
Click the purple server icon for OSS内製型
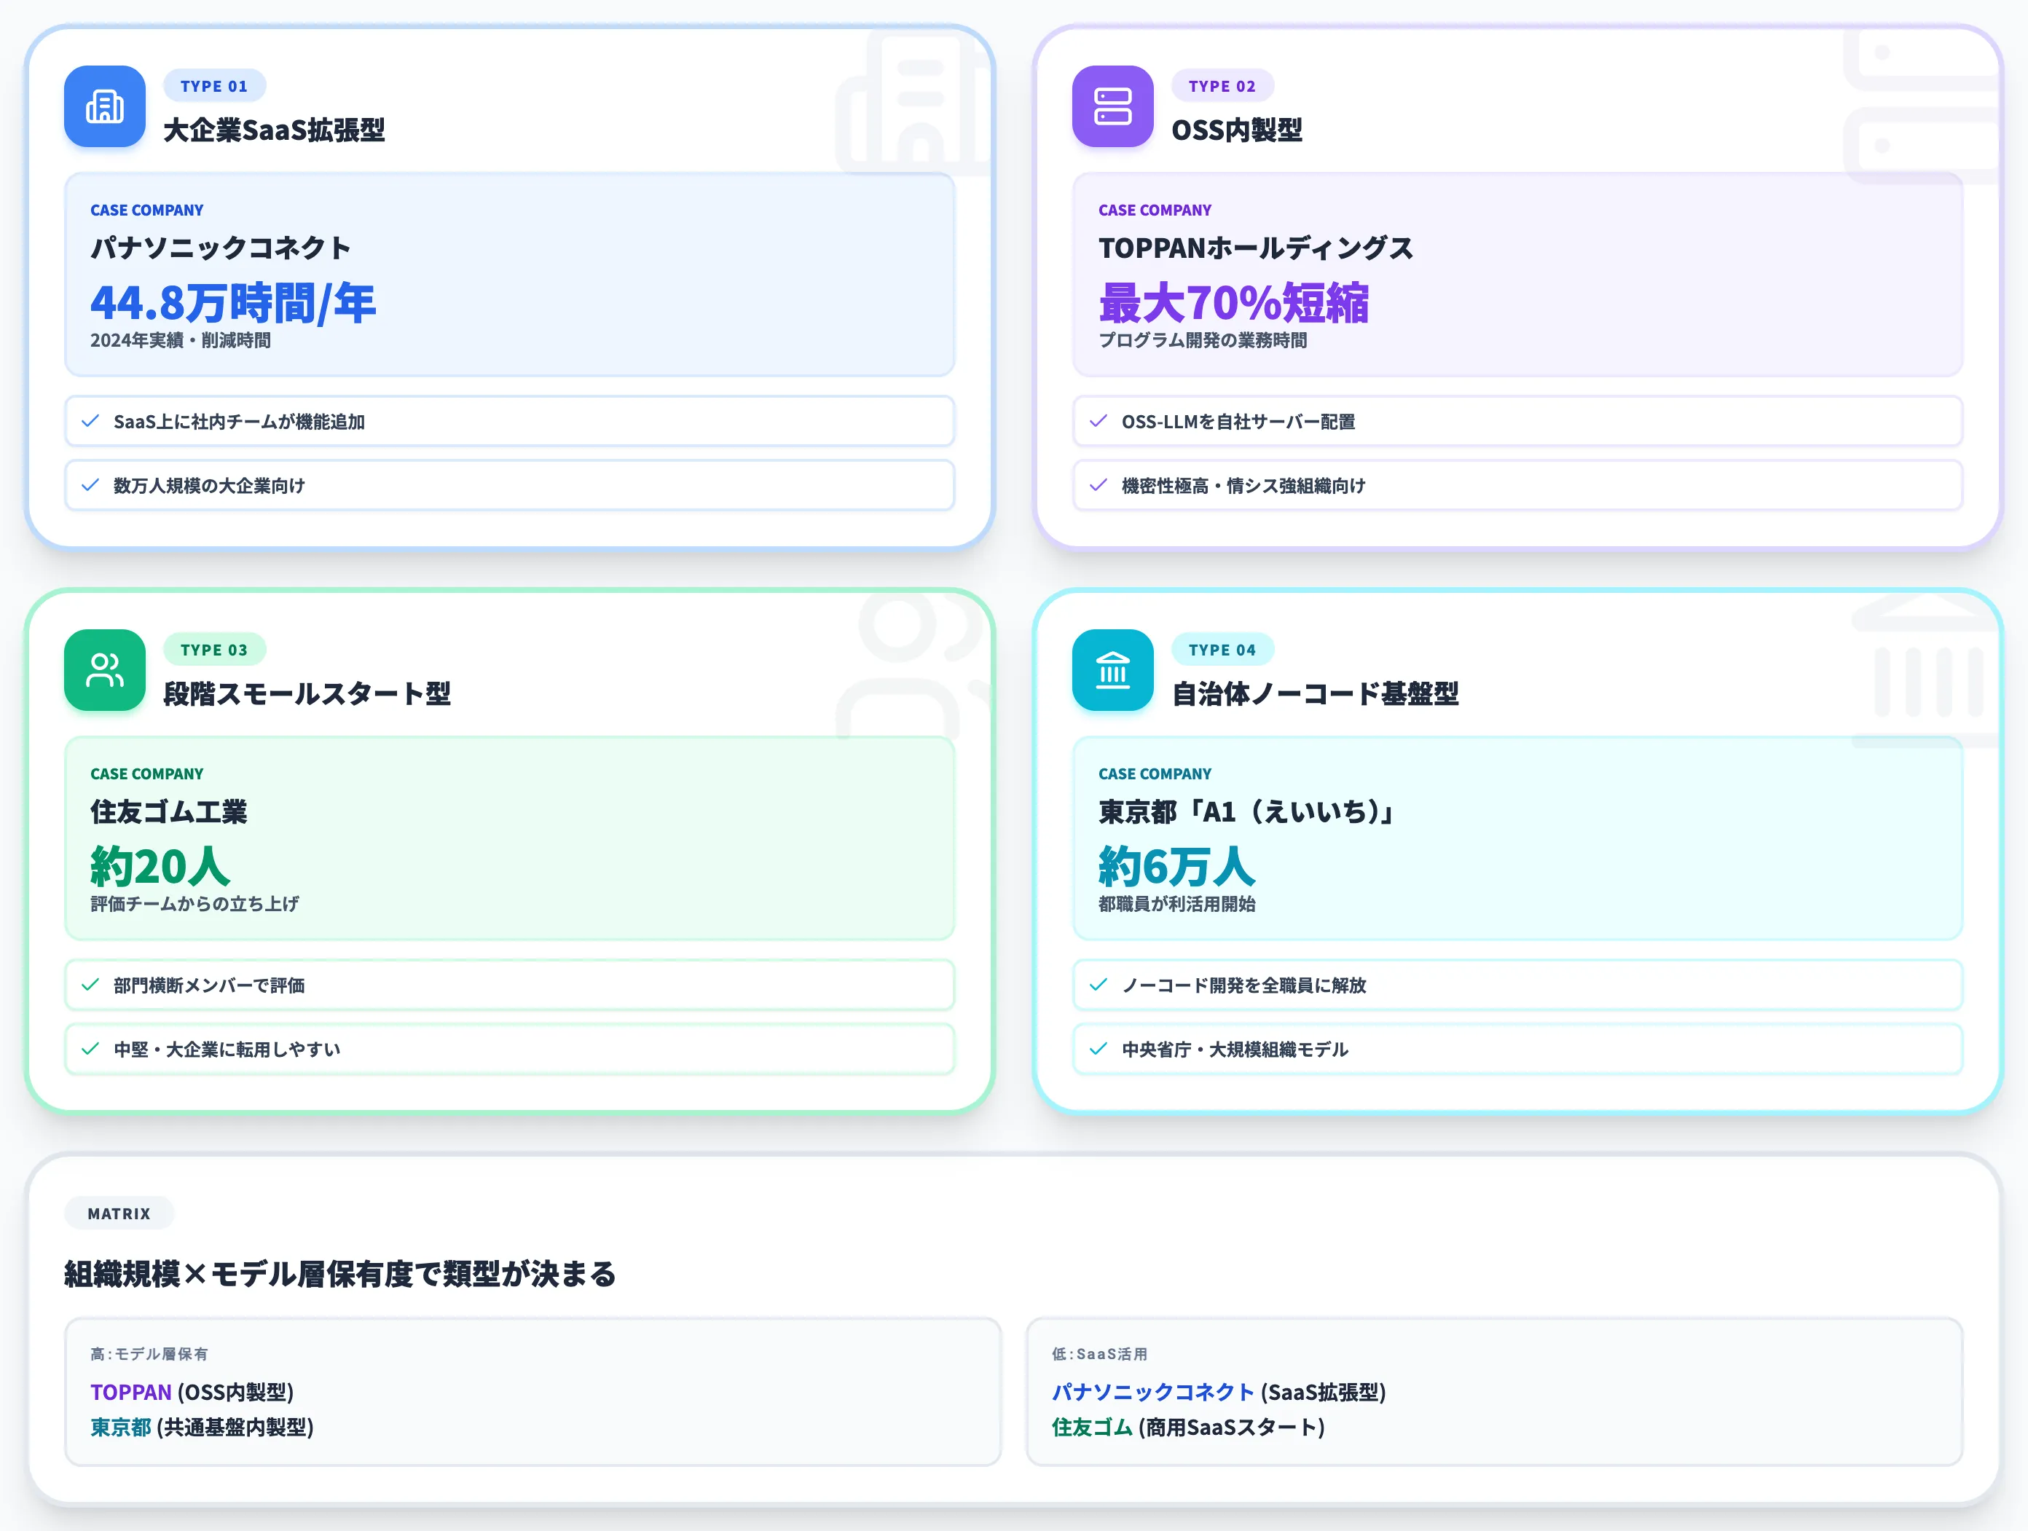tap(1113, 106)
